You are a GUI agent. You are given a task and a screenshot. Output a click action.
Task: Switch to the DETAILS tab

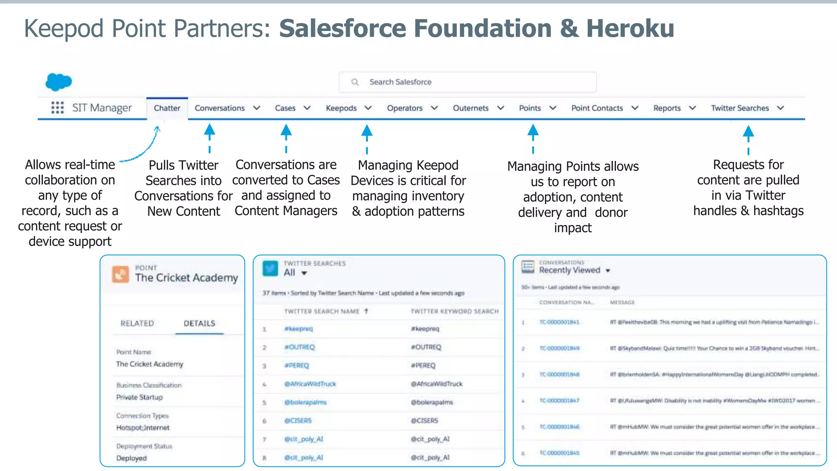coord(199,323)
